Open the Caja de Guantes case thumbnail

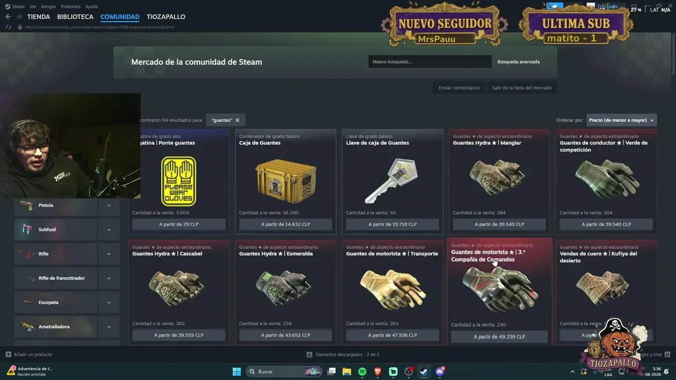click(x=286, y=182)
